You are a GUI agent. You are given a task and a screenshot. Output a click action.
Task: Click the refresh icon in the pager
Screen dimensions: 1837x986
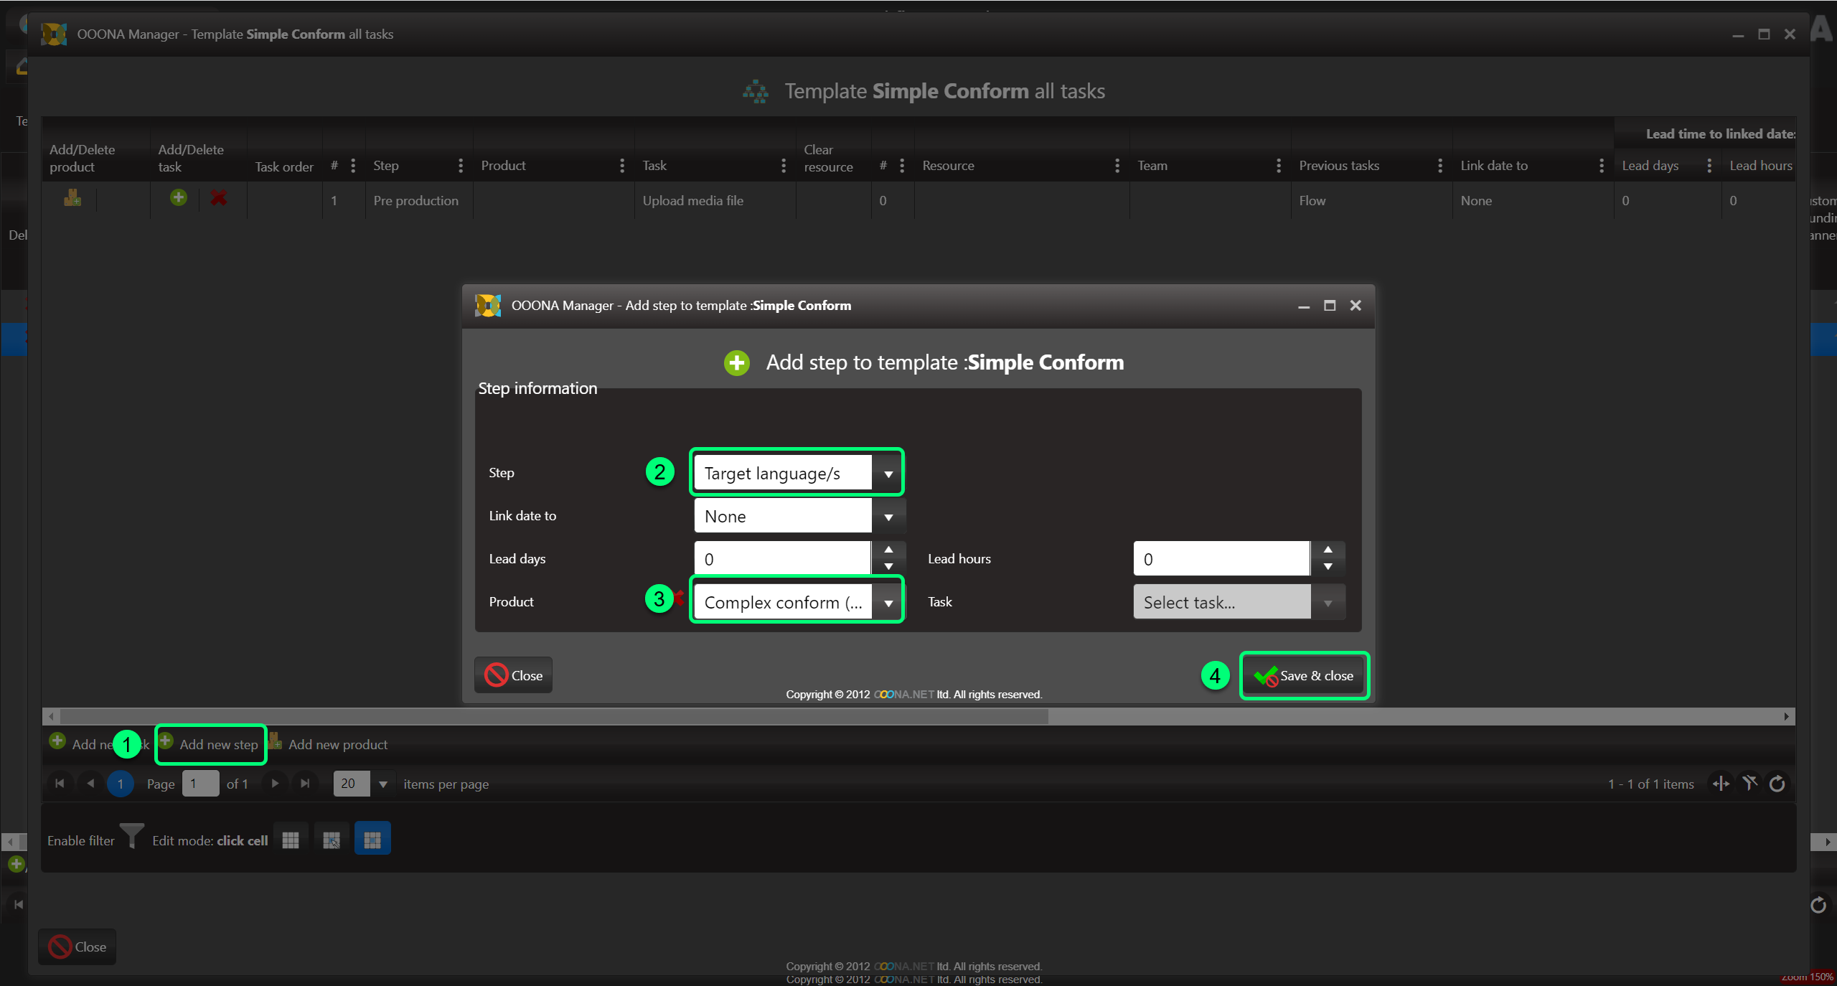[1777, 784]
